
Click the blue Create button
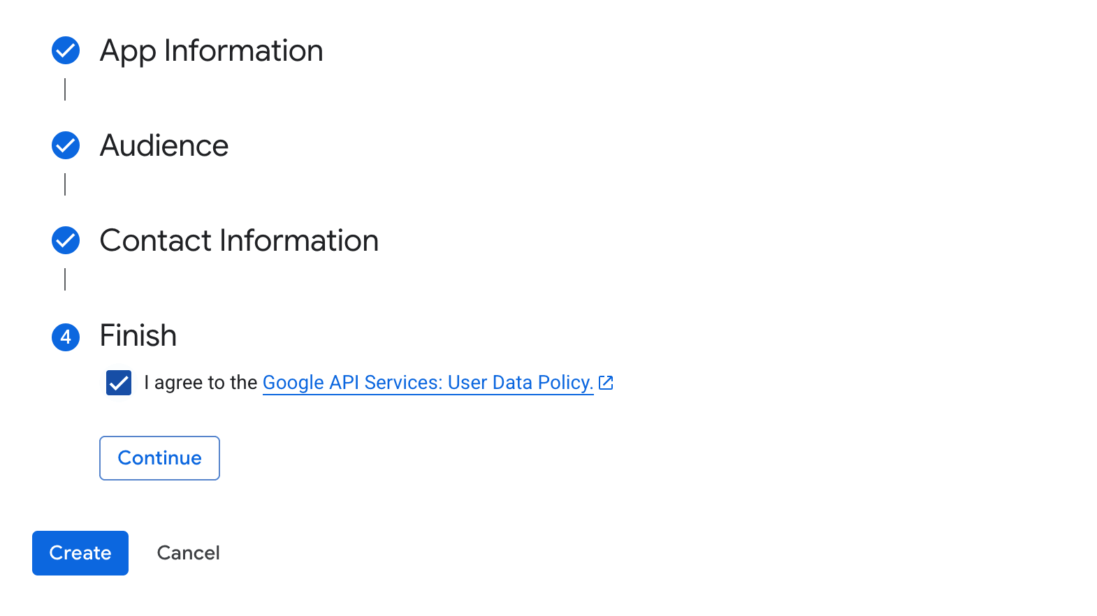tap(80, 553)
